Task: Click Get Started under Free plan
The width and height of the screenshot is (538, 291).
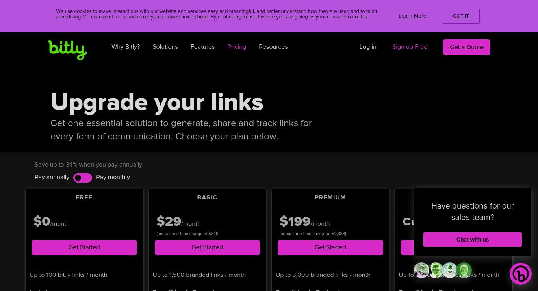Action: [84, 247]
